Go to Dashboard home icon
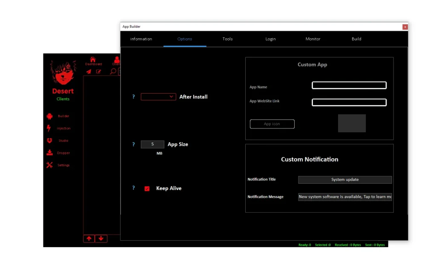The height and width of the screenshot is (276, 436). (93, 60)
